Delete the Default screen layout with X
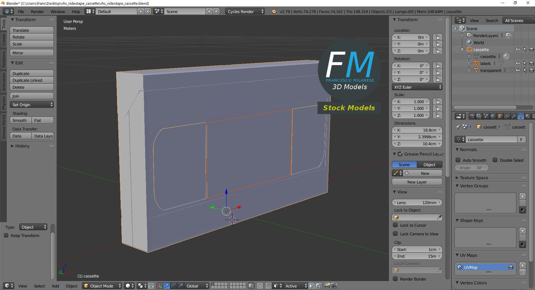Image resolution: width=535 pixels, height=290 pixels. [x=148, y=11]
